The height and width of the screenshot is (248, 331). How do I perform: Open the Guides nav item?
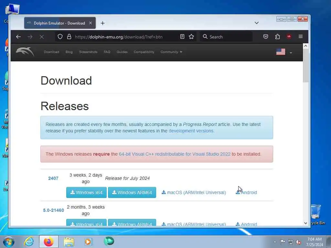(122, 52)
